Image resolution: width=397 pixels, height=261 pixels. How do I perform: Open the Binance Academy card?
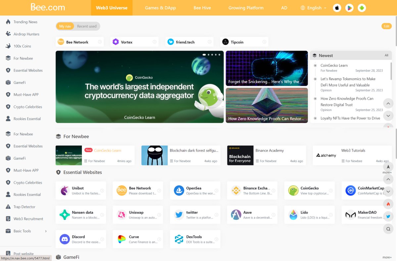pyautogui.click(x=266, y=155)
